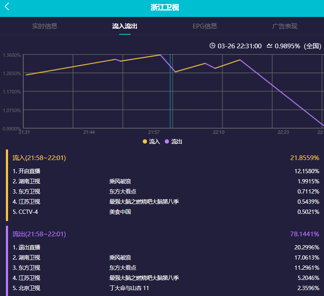324x296 pixels.
Task: Click the 1.1700% y-axis label
Action: (x=12, y=91)
